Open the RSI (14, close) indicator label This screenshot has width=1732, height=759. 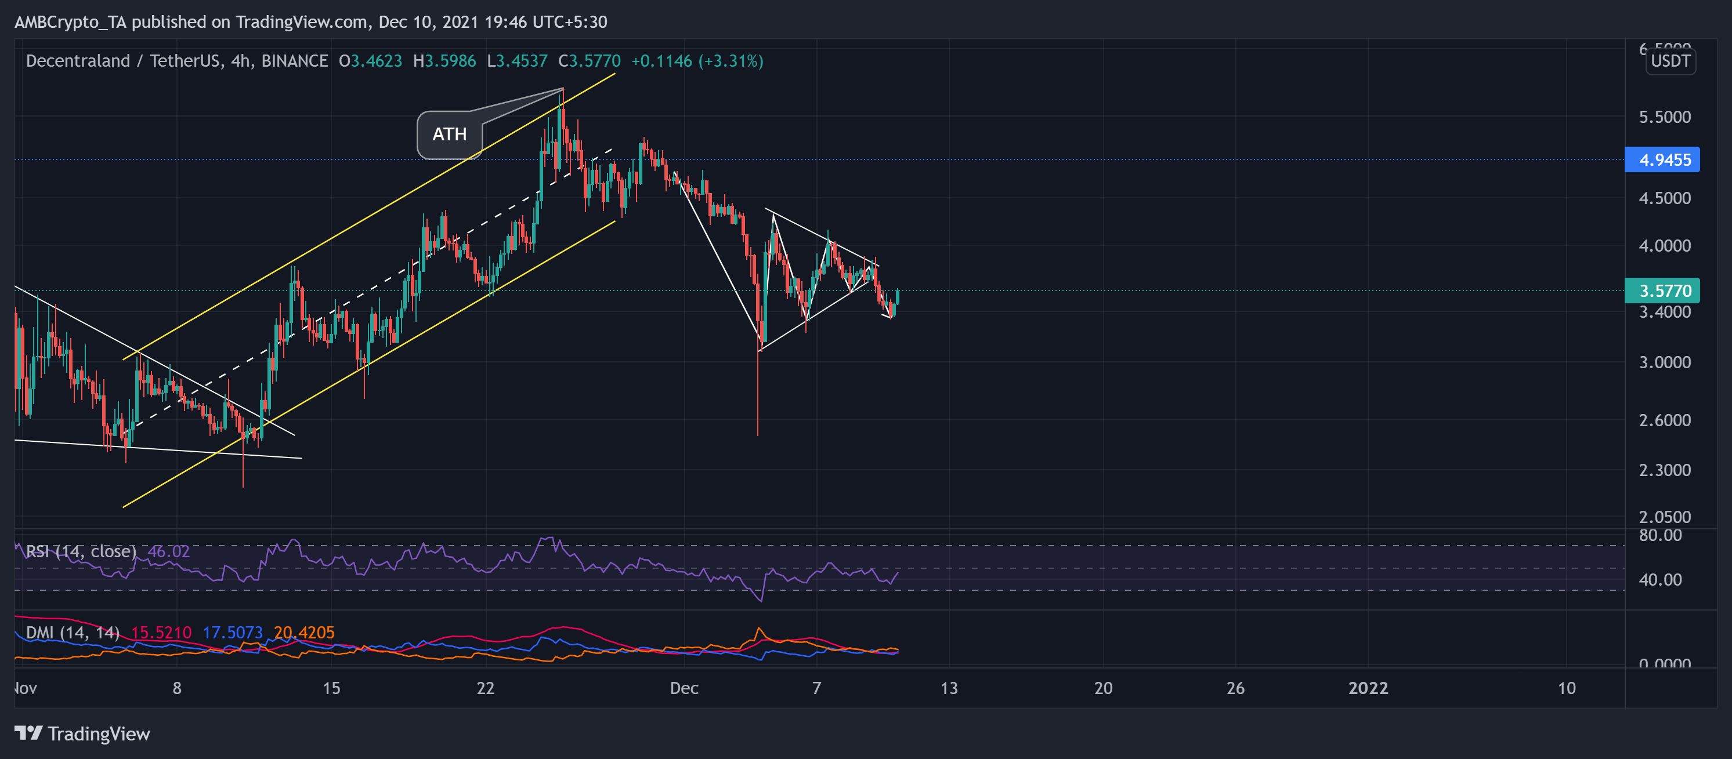click(79, 551)
